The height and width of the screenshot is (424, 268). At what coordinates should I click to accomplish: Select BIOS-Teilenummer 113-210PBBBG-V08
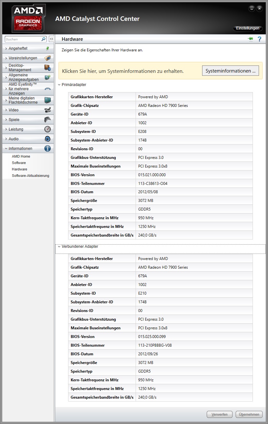tap(154, 345)
